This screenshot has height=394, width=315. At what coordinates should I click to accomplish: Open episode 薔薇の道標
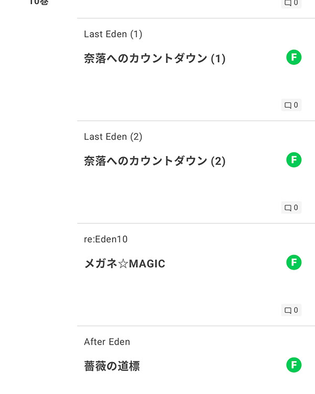[112, 366]
